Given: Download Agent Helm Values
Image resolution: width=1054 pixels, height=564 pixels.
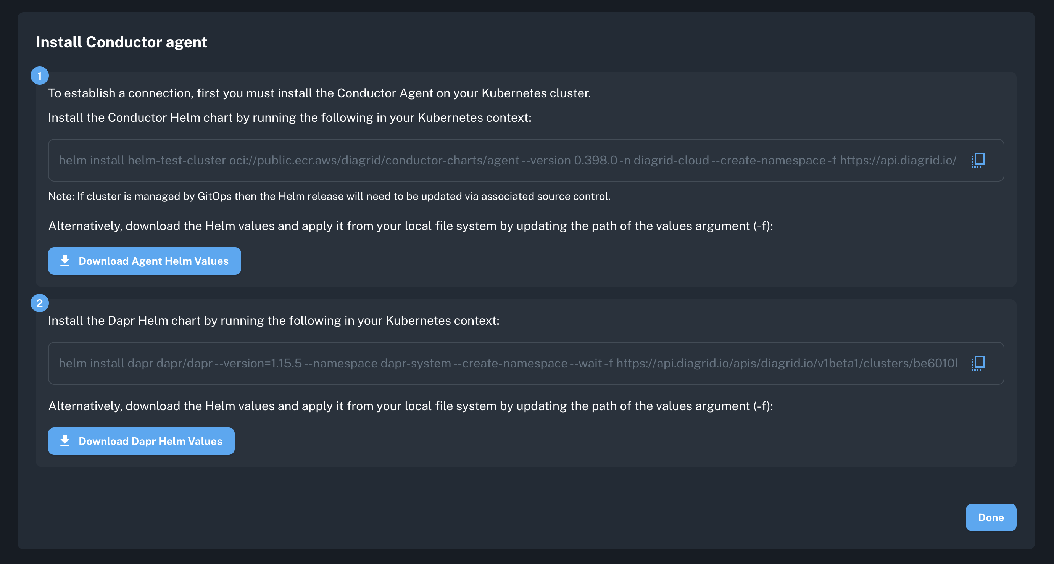Looking at the screenshot, I should point(144,261).
